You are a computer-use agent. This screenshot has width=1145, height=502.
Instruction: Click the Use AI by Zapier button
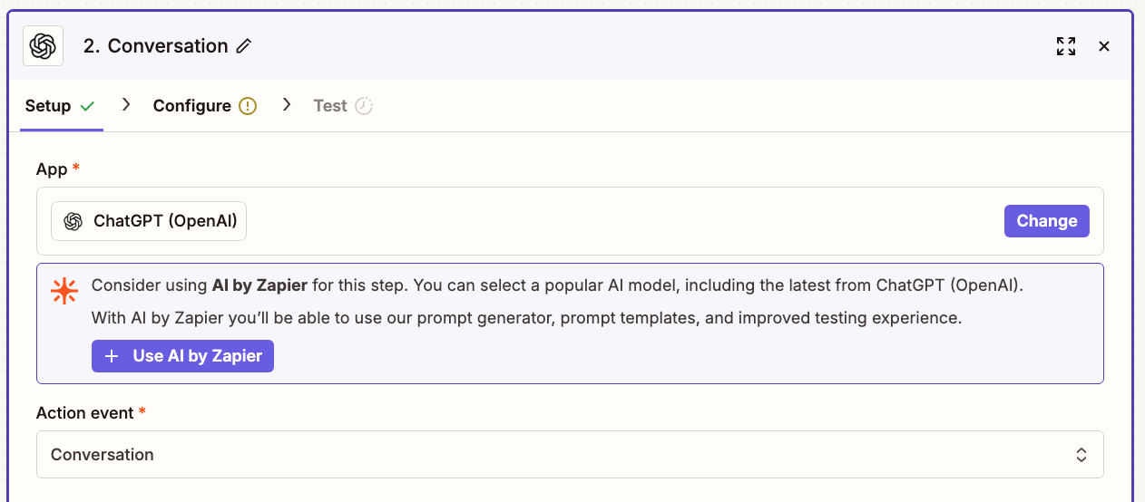(182, 356)
